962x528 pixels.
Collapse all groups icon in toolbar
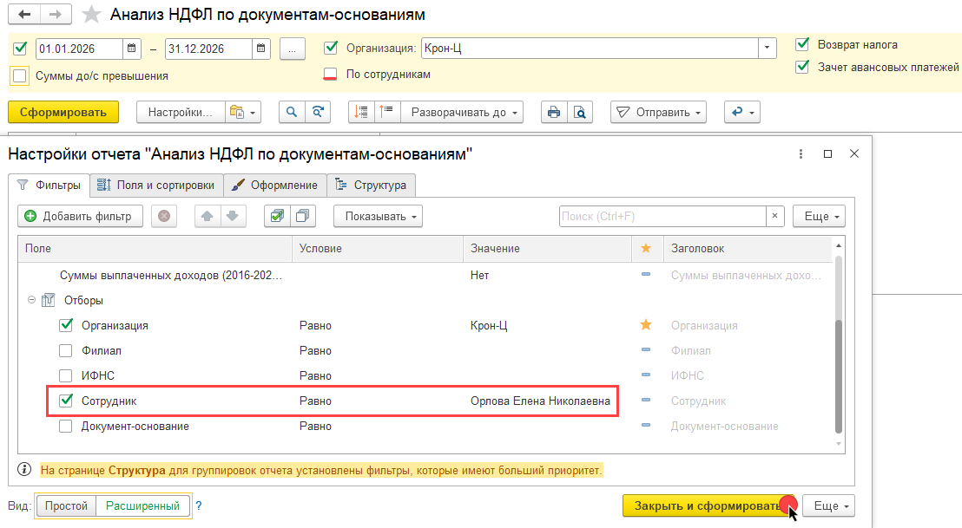click(x=361, y=113)
